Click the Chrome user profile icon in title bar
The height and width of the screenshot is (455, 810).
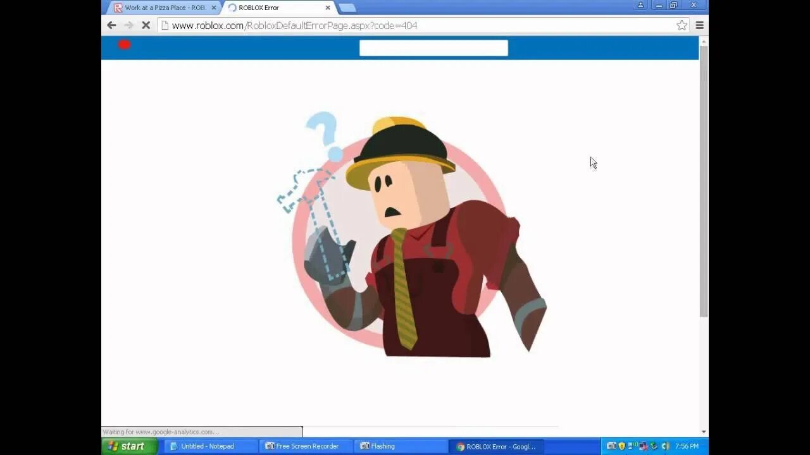point(640,5)
